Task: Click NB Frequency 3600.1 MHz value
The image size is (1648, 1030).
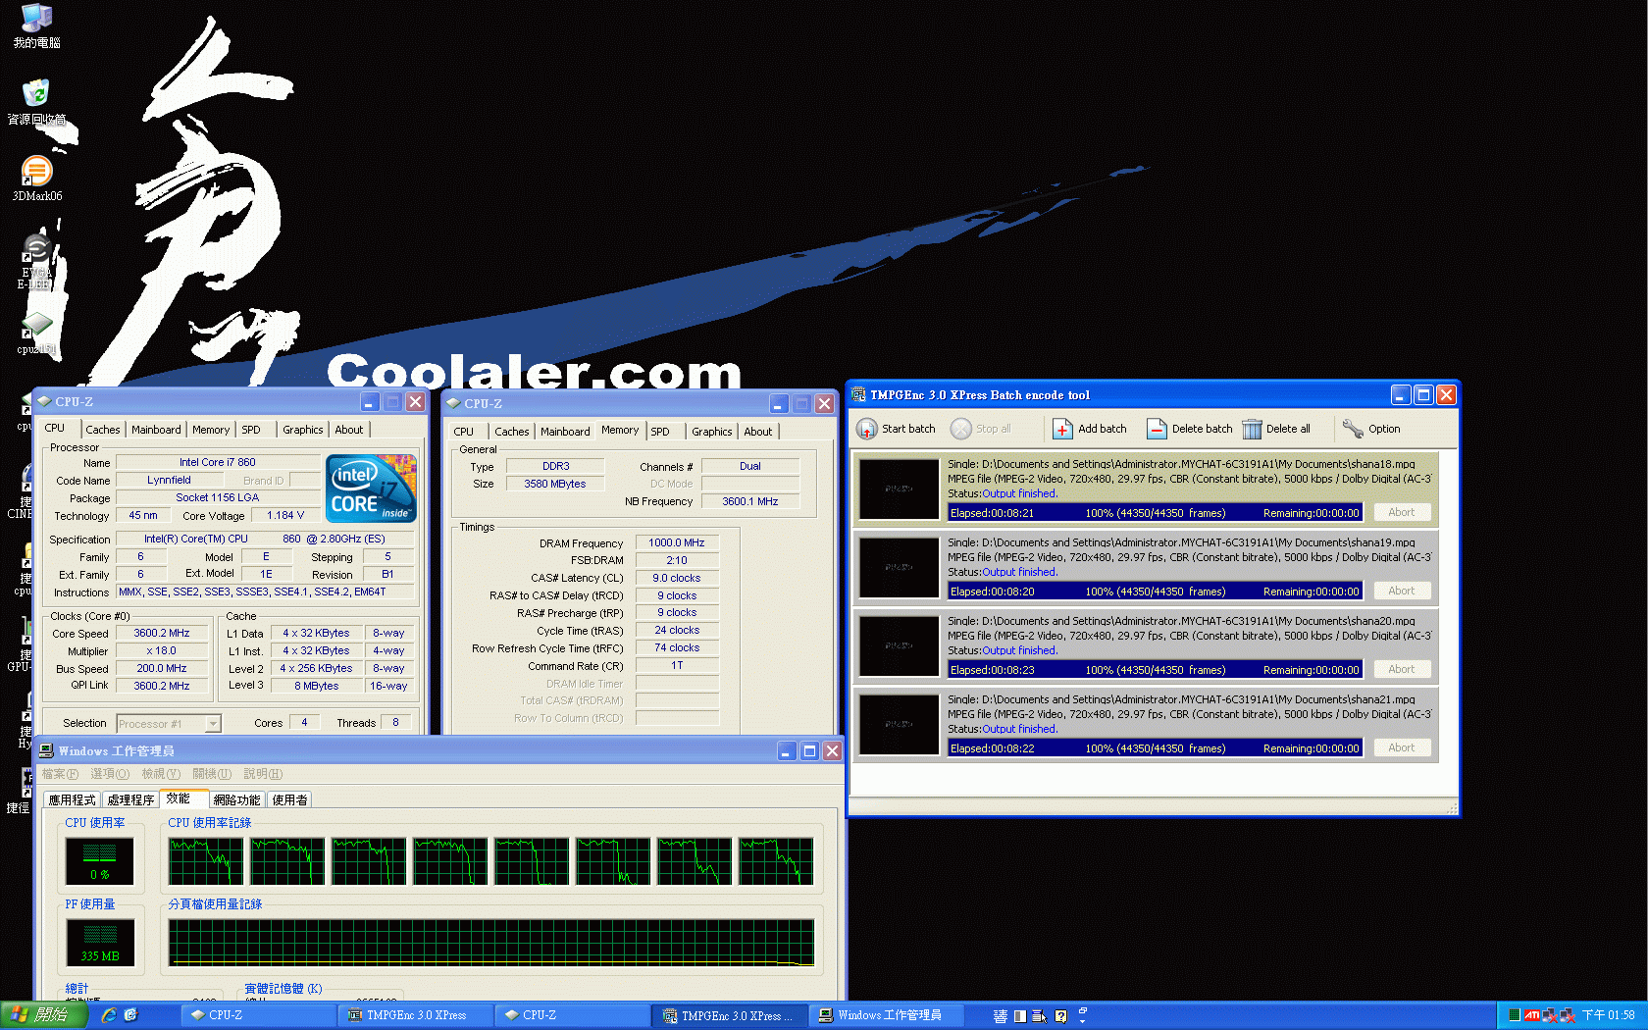Action: 750,501
